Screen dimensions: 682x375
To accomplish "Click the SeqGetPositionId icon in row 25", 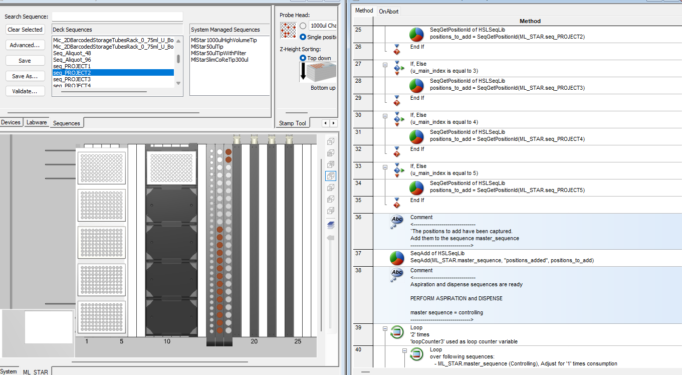I will click(x=416, y=34).
